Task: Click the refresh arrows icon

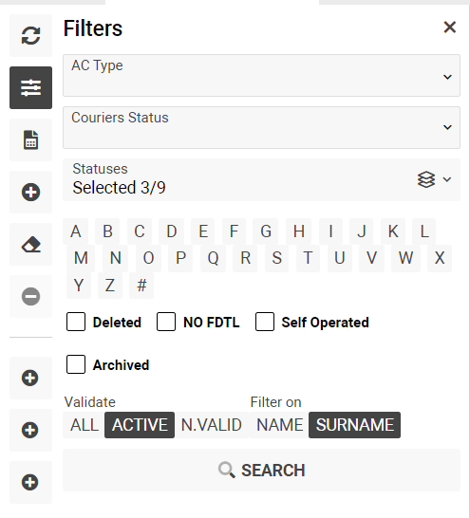Action: tap(30, 36)
